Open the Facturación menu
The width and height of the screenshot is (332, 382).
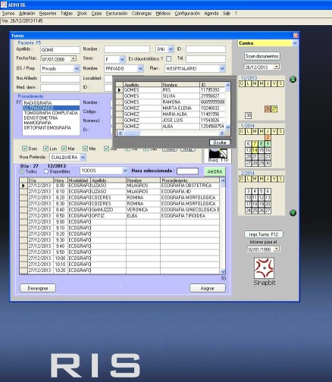coord(117,14)
